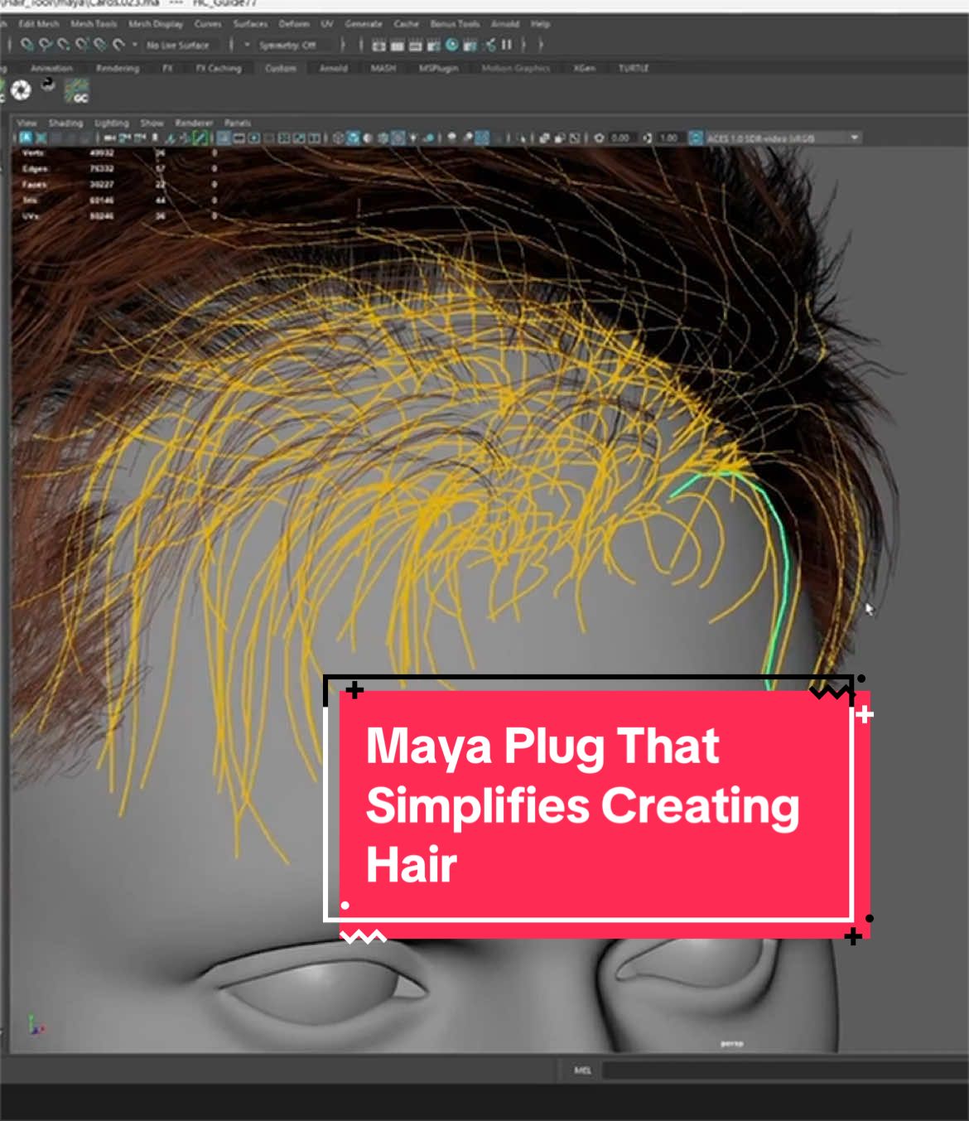Click the UVs row in the heads-up display

[120, 216]
